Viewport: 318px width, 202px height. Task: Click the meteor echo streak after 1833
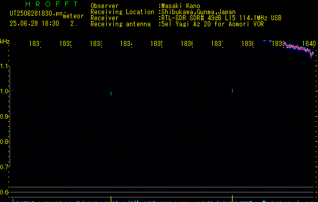coord(111,93)
